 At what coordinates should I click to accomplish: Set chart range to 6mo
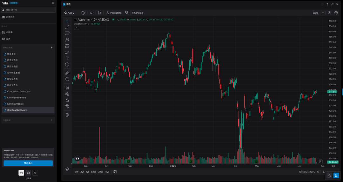coord(93,172)
